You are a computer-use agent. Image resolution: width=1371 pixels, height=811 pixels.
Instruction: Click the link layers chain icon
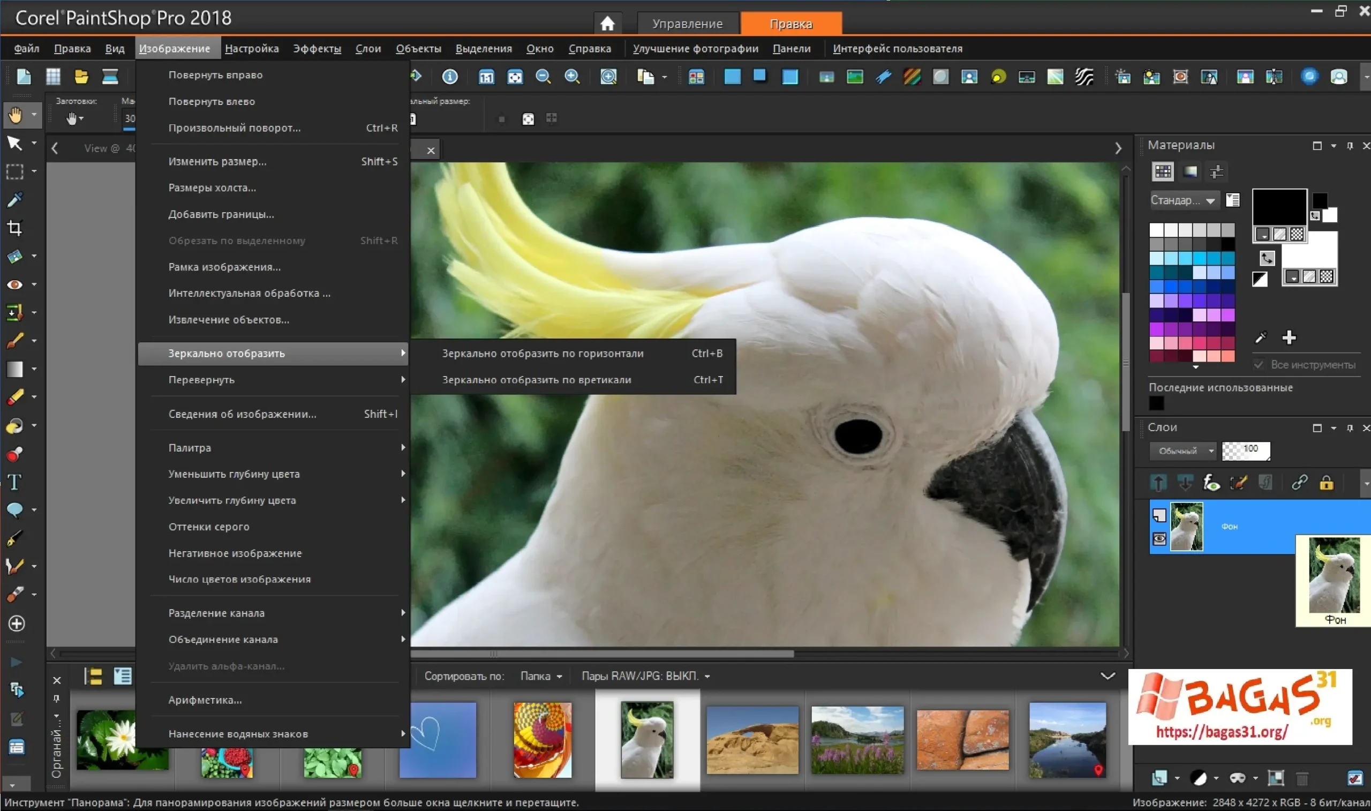tap(1300, 483)
